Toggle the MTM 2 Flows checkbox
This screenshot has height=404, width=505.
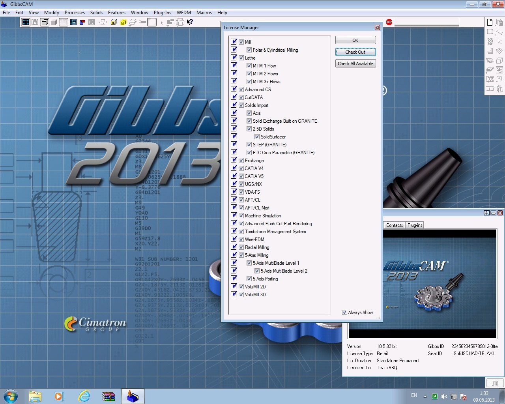(249, 74)
